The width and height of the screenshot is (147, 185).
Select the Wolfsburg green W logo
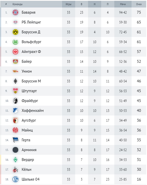point(15,42)
